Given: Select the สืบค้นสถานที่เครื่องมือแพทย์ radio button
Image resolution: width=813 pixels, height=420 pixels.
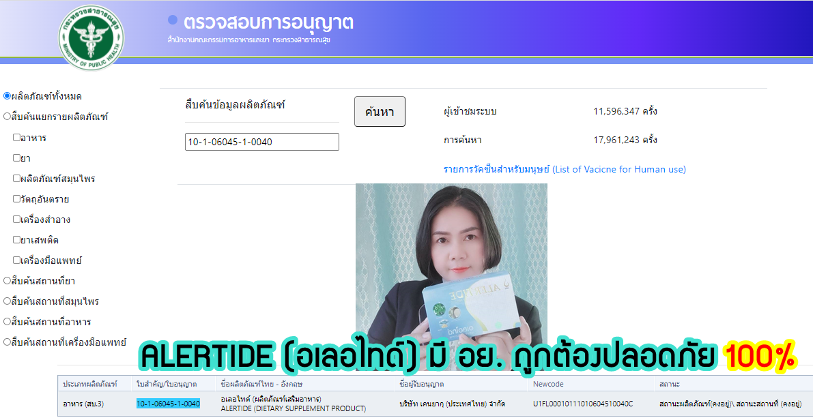Looking at the screenshot, I should tap(8, 342).
